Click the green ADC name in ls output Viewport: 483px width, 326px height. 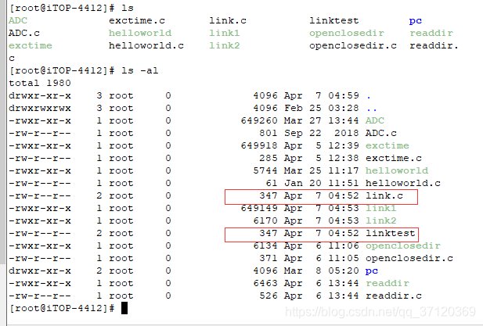click(18, 20)
